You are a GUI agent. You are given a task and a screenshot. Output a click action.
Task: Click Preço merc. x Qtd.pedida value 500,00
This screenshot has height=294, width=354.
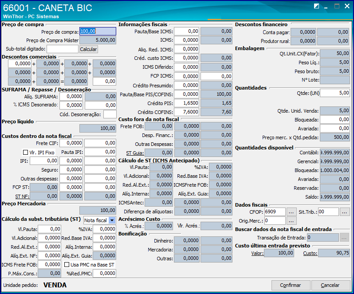[x=335, y=137]
